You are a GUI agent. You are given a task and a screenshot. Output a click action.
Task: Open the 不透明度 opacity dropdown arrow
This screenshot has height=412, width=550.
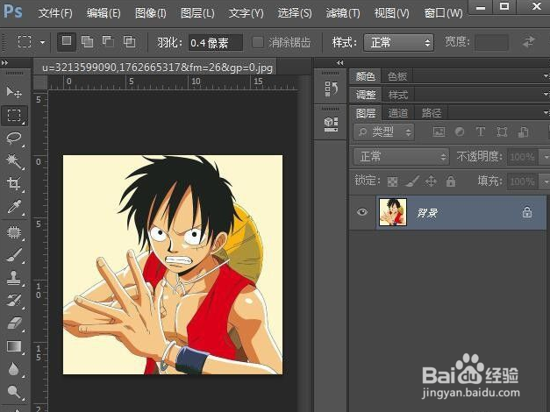click(x=546, y=156)
